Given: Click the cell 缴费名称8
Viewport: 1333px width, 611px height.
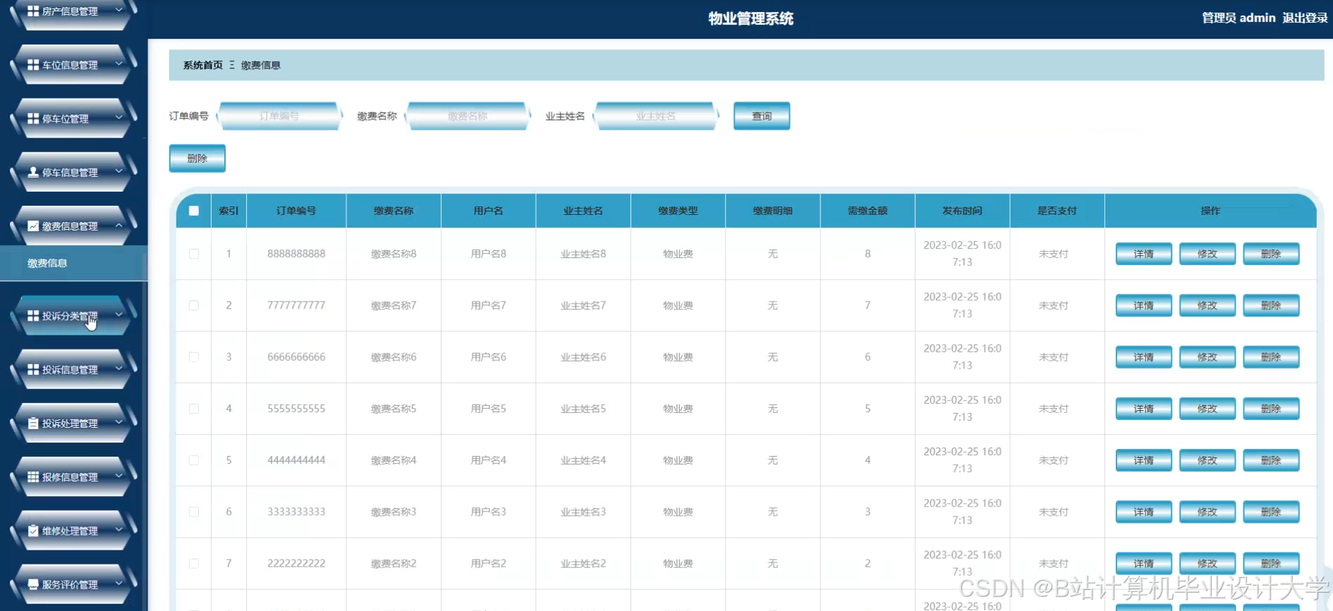Looking at the screenshot, I should [x=394, y=254].
